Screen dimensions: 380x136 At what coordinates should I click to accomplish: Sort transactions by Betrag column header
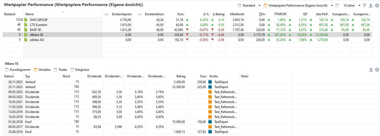tap(181, 76)
